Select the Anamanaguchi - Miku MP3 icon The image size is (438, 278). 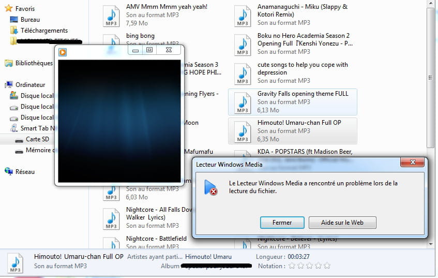(243, 16)
